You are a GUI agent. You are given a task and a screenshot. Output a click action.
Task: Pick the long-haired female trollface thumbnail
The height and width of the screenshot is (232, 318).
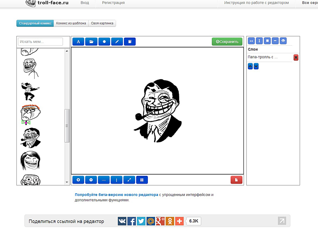31,160
